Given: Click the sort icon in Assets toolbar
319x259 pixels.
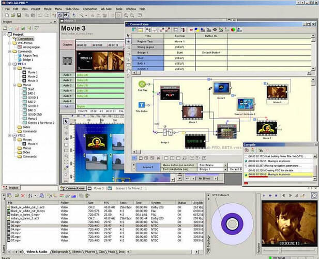Looking at the screenshot, I should pyautogui.click(x=31, y=196).
